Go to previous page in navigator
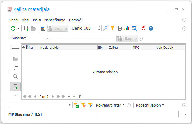The image size is (192, 124). click(x=30, y=97)
